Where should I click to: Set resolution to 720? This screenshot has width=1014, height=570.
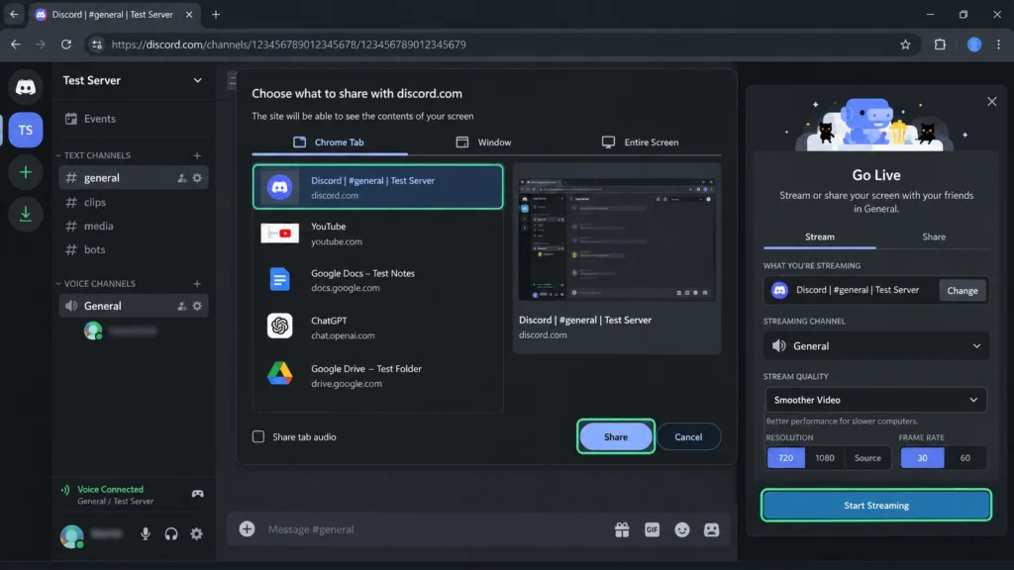[x=785, y=457]
